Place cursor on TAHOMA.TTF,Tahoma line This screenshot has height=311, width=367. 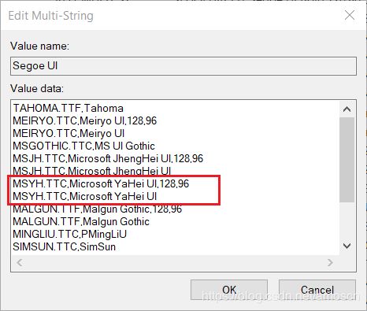pyautogui.click(x=69, y=109)
